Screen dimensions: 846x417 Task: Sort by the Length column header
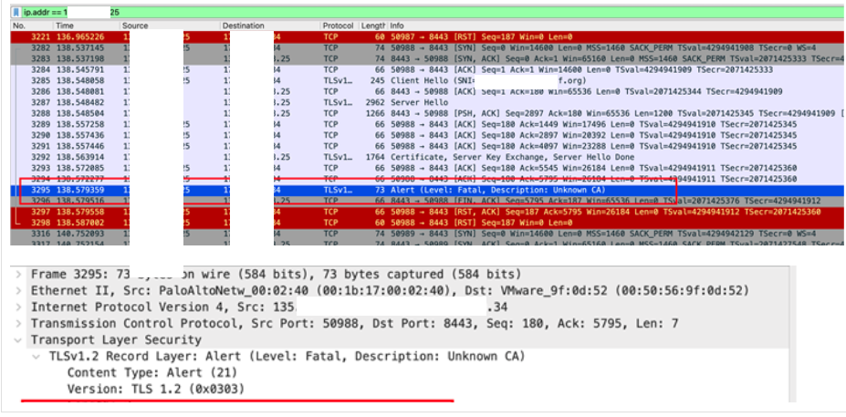(373, 26)
